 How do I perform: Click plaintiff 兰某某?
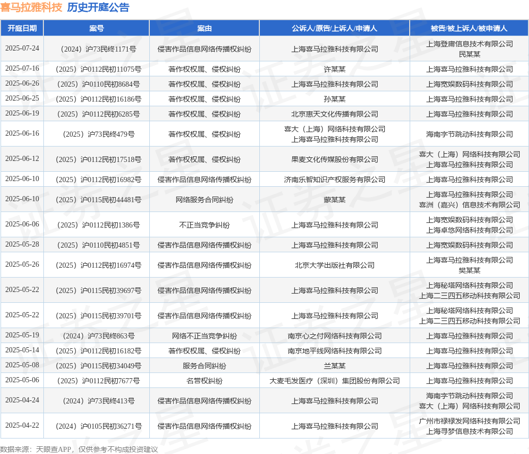click(x=334, y=366)
